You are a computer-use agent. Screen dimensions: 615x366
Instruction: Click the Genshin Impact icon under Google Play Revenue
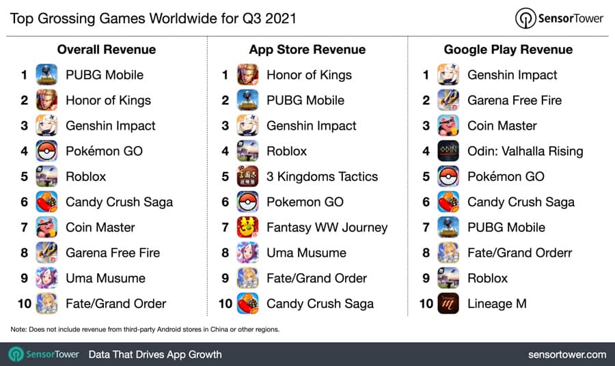click(448, 75)
